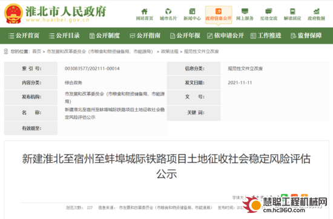The image size is (333, 219).
Task: Open the 新闻中心 news icon
Action: pyautogui.click(x=192, y=12)
